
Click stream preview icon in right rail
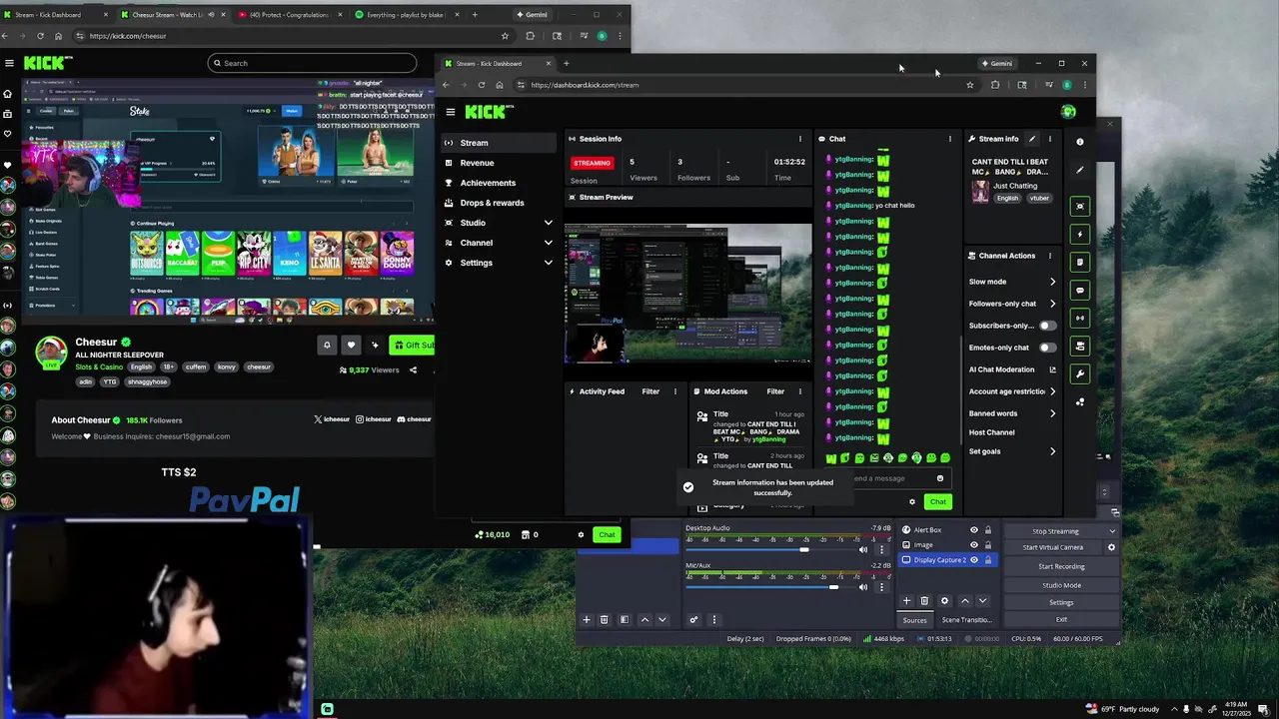coord(1080,206)
